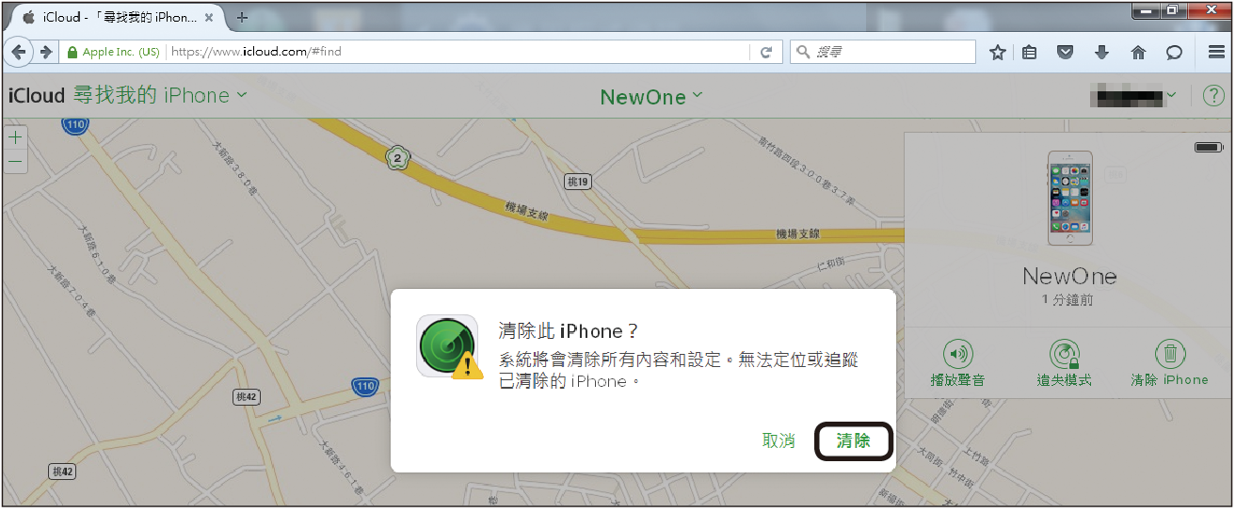The height and width of the screenshot is (512, 1236).
Task: Zoom in the map with plus button
Action: click(15, 137)
